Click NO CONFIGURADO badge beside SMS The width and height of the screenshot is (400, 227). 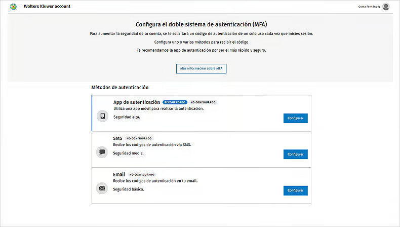click(139, 138)
